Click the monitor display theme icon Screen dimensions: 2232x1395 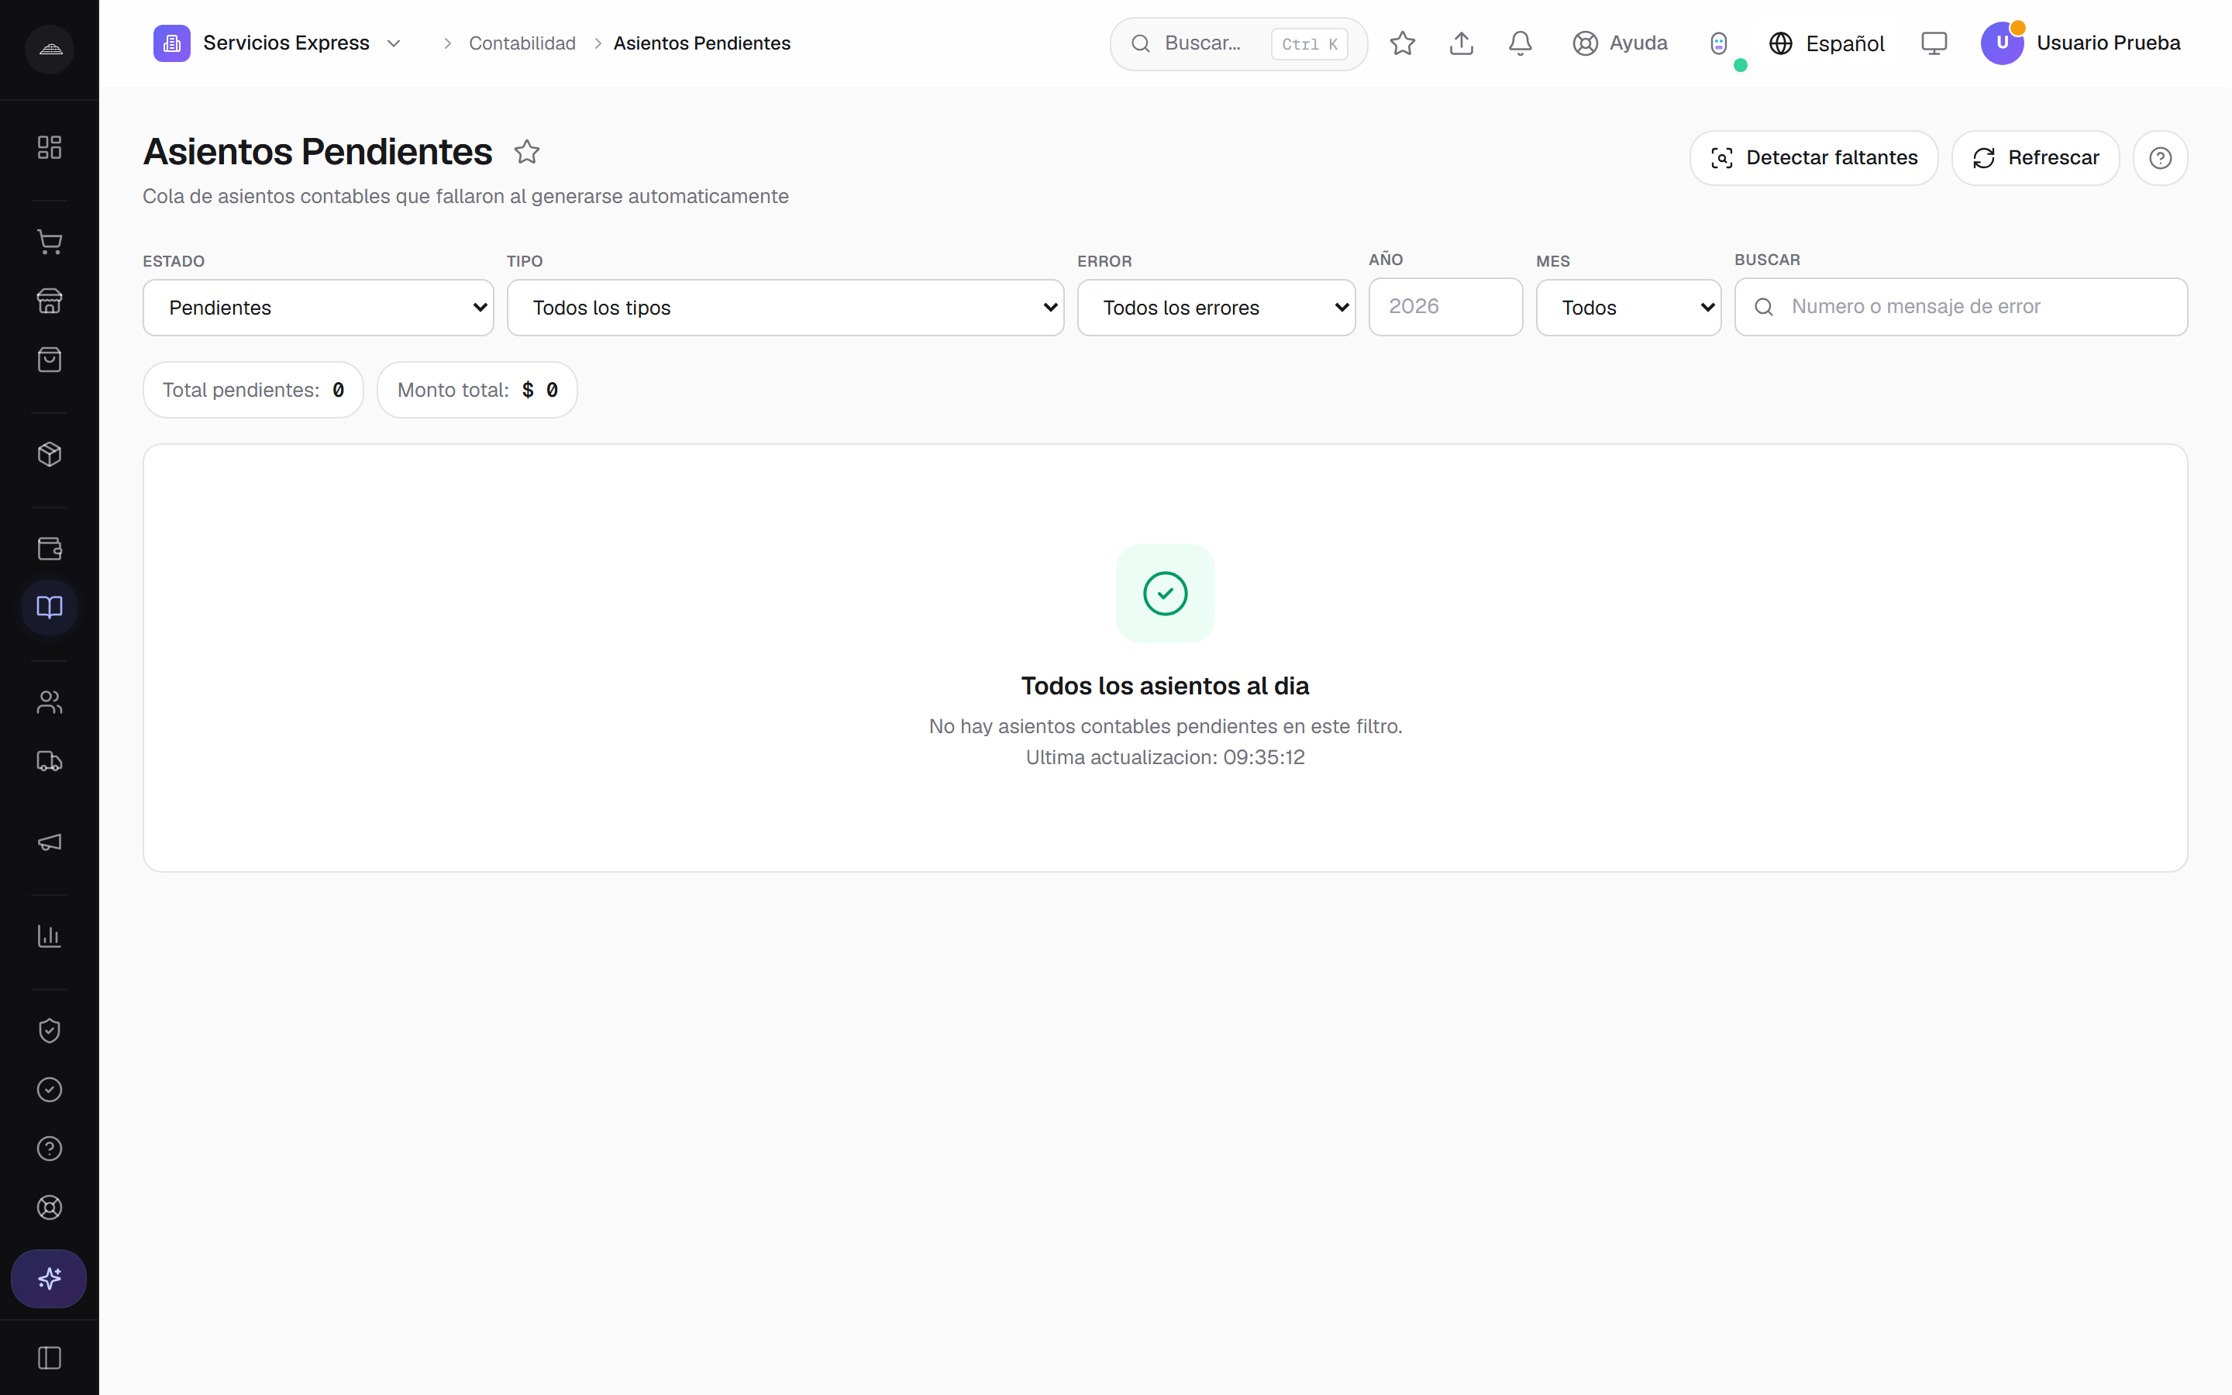[x=1934, y=43]
